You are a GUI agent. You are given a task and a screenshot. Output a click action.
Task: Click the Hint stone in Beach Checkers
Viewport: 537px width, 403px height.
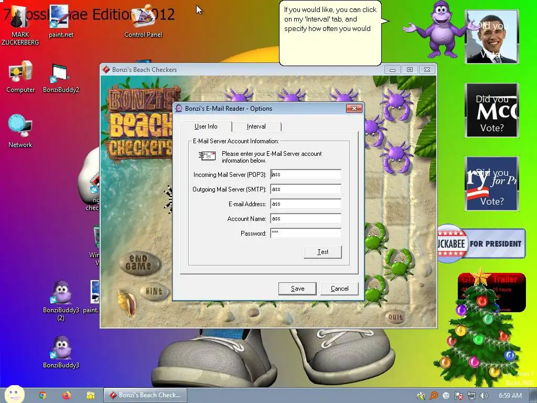coord(154,292)
